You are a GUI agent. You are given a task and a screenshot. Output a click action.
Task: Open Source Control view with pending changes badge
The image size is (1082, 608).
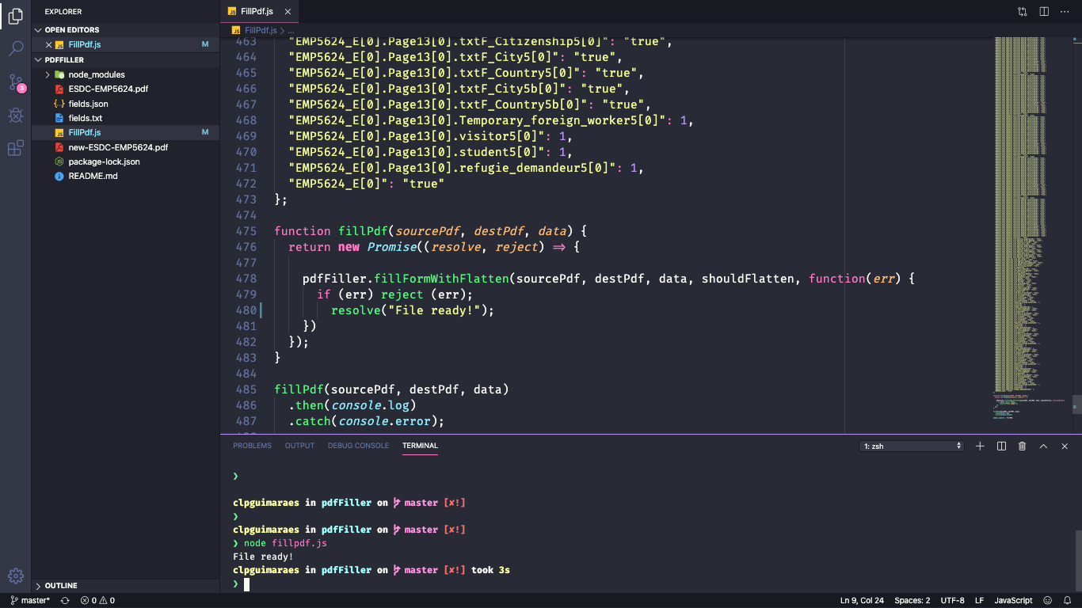[x=15, y=82]
